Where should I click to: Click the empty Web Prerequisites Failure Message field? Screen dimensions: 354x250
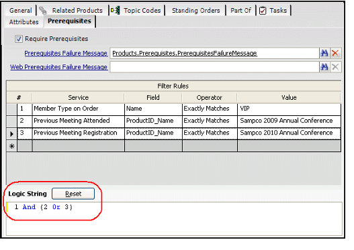214,67
